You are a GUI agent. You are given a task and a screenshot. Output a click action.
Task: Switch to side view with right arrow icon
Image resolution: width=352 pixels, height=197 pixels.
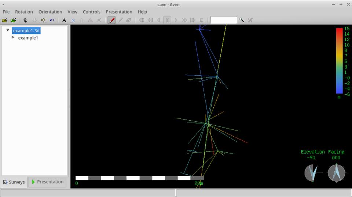pyautogui.click(x=43, y=20)
